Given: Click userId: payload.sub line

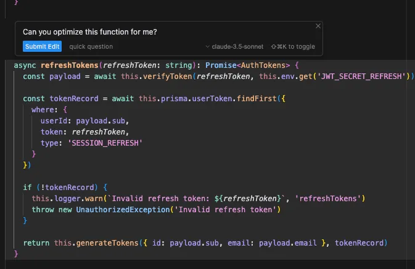Looking at the screenshot, I should point(84,121).
